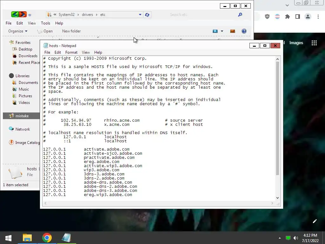325x244 pixels.
Task: Click the practivate.adobe.com entry in Notepad
Action: click(109, 158)
